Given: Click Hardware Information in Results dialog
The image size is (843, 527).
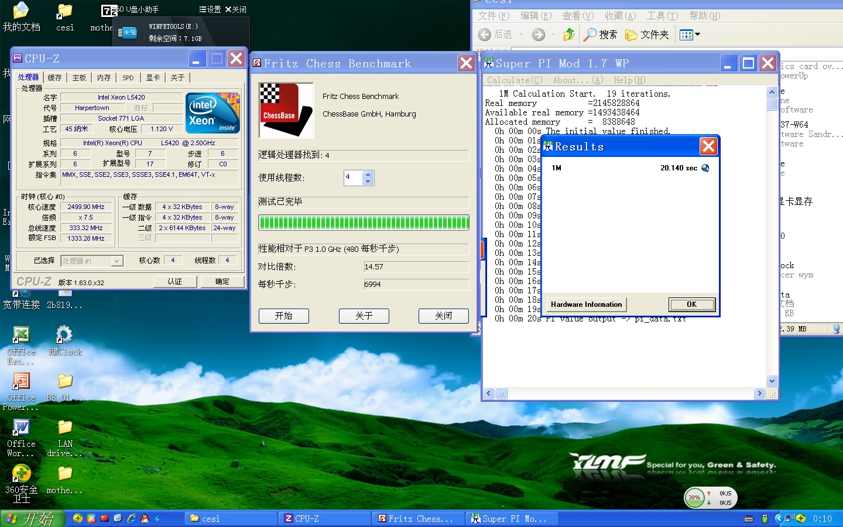Looking at the screenshot, I should coord(587,304).
